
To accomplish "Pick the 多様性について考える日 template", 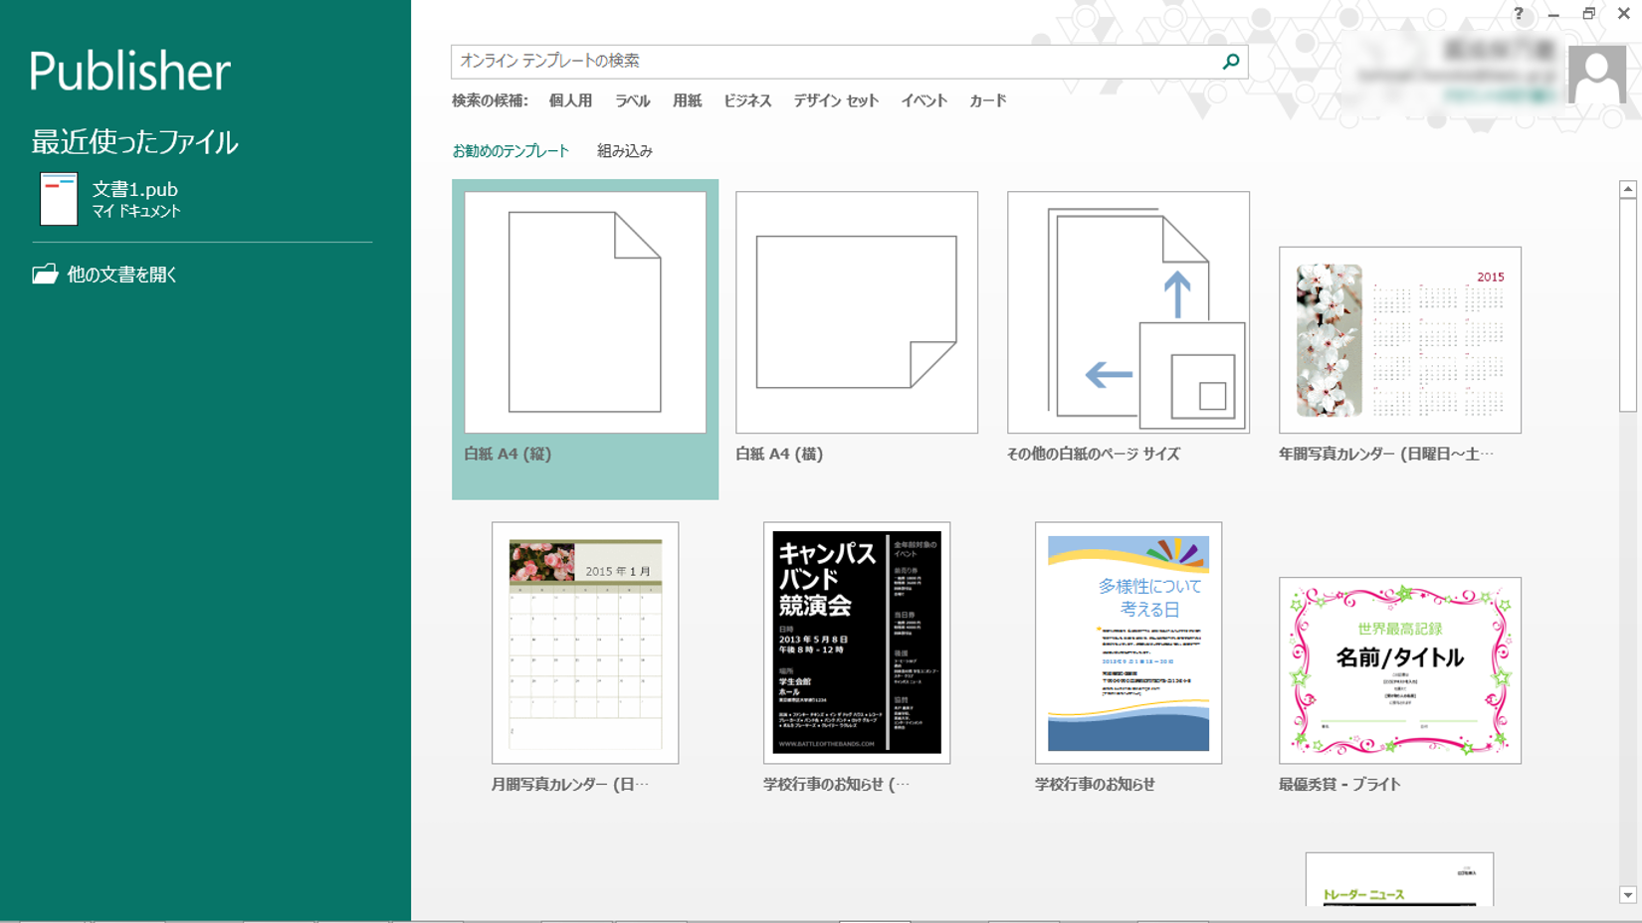I will [1128, 643].
